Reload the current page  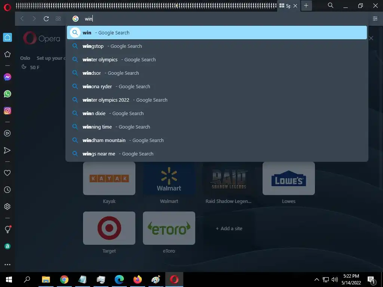coord(46,19)
